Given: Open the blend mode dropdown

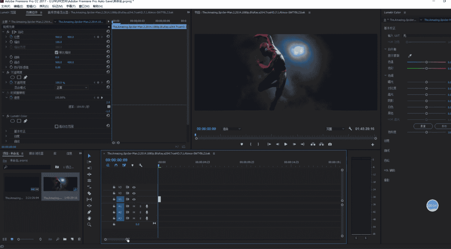Looking at the screenshot, I should [71, 88].
